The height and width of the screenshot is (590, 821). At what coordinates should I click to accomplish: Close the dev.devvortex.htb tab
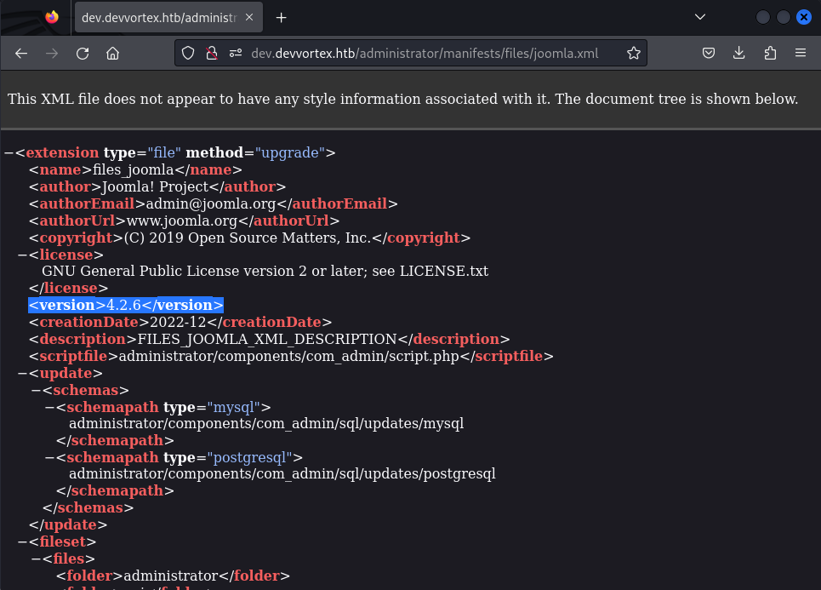tap(249, 17)
